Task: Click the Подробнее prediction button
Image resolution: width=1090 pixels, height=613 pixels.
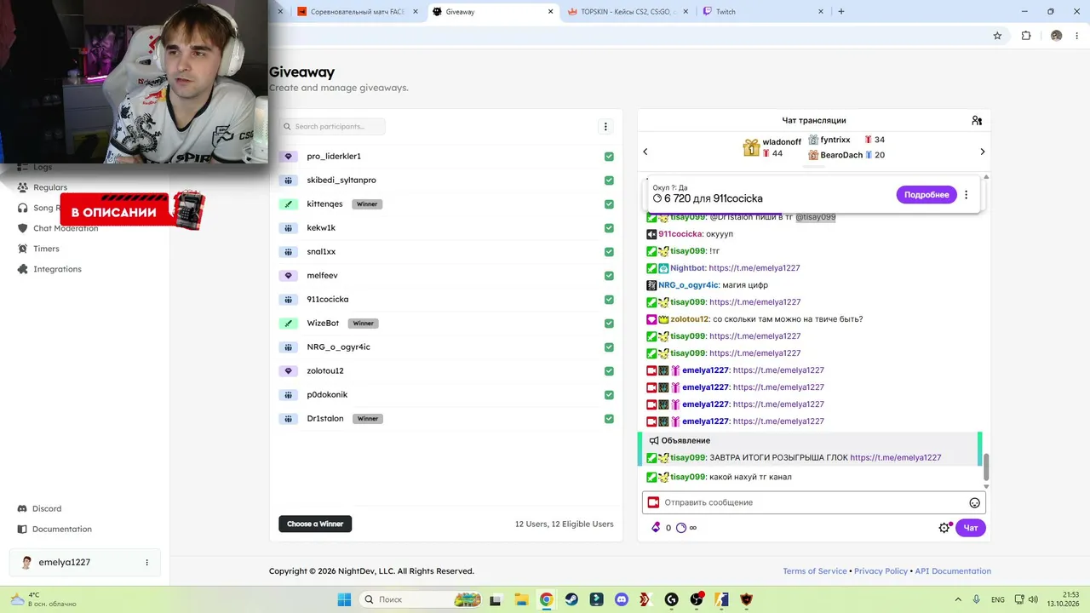Action: [x=926, y=195]
